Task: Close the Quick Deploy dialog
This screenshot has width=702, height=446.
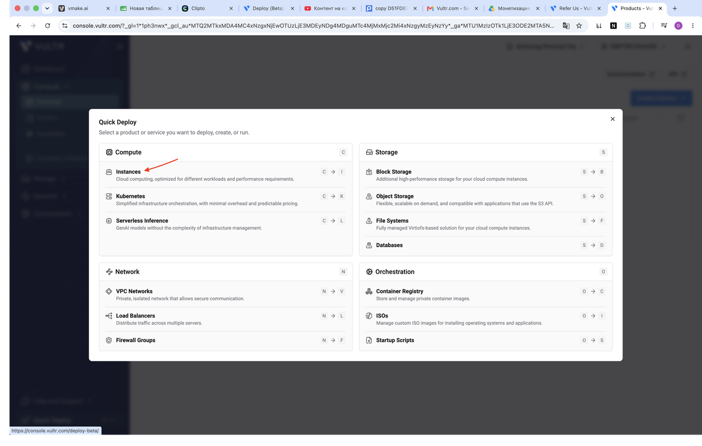Action: pyautogui.click(x=613, y=119)
